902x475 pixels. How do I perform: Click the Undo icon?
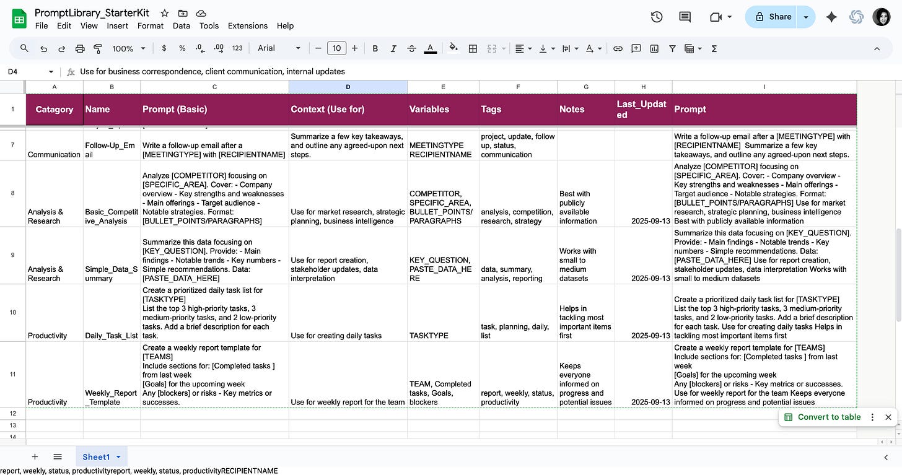43,48
